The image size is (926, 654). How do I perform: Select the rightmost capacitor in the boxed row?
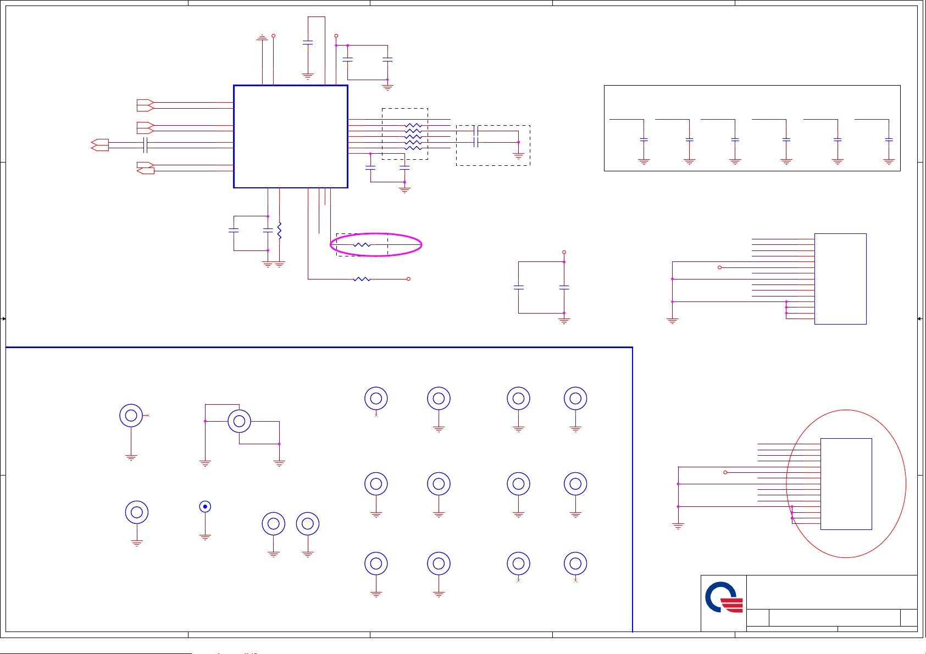tap(889, 139)
